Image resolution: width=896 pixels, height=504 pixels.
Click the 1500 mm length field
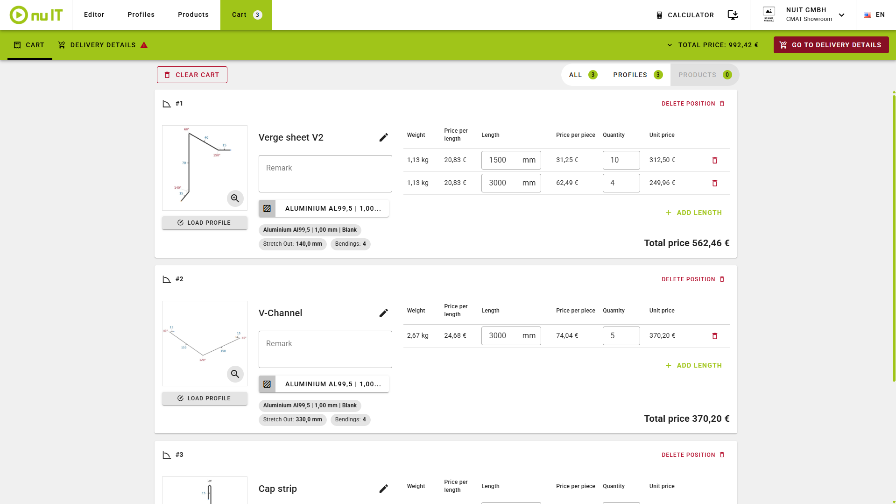click(x=511, y=160)
